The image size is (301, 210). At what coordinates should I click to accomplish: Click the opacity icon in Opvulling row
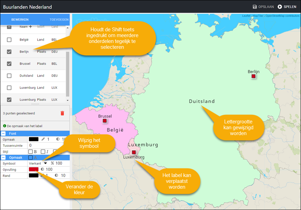[42, 169]
